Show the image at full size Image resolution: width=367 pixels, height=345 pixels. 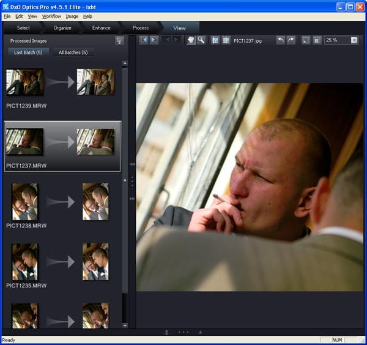pyautogui.click(x=316, y=40)
